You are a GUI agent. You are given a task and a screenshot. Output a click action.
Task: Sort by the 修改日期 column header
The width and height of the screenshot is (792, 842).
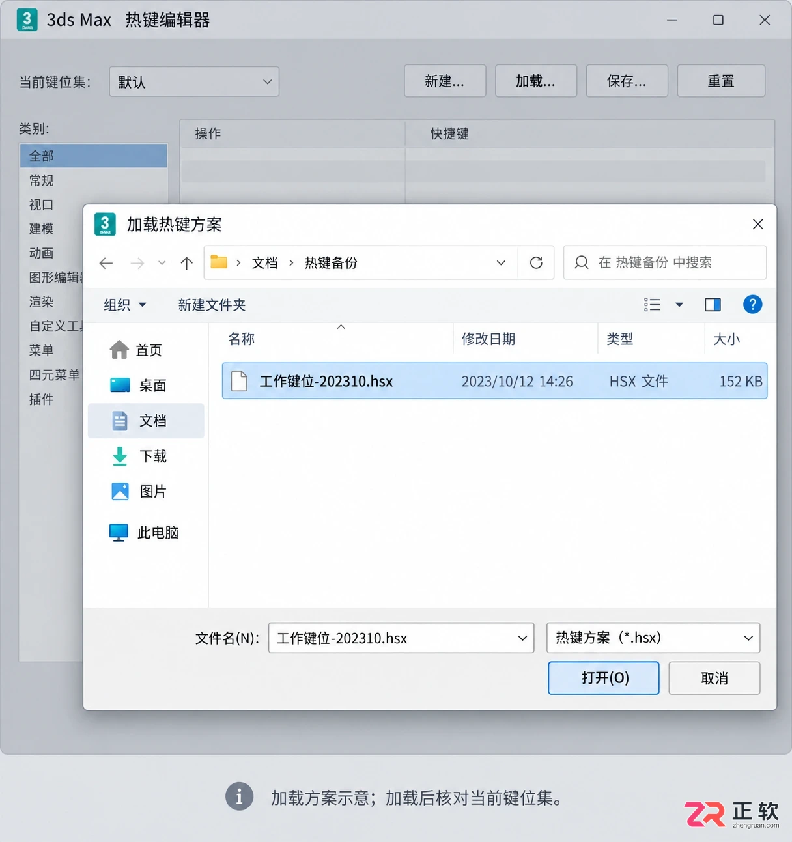click(x=525, y=339)
